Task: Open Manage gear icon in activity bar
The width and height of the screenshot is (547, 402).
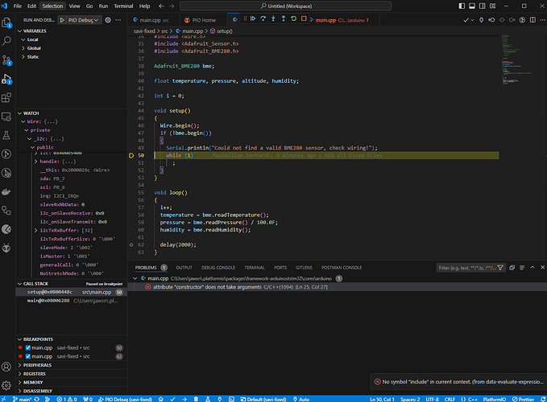Action: [x=6, y=385]
